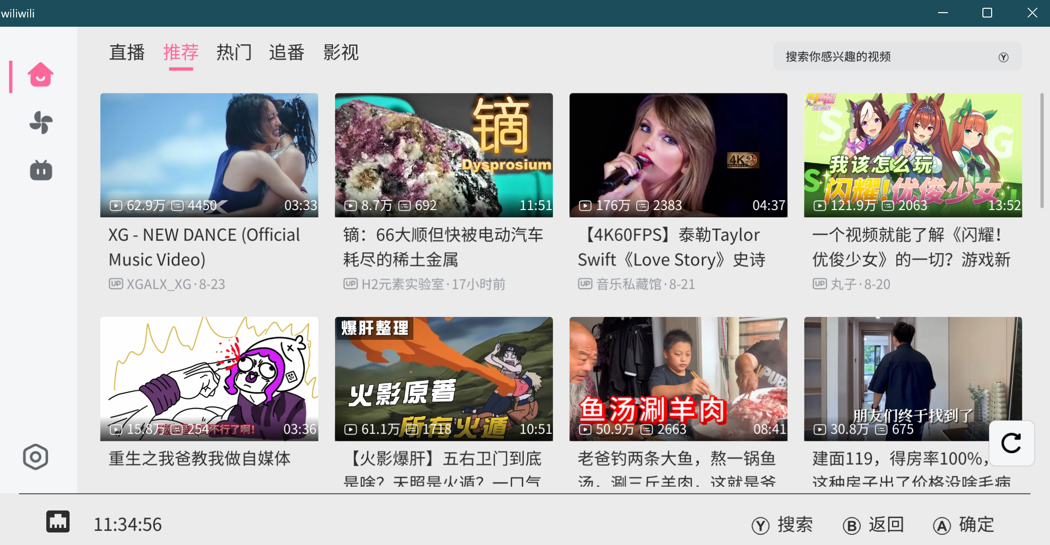
Task: Click the vertical scrollbar on right edge
Action: point(1042,151)
